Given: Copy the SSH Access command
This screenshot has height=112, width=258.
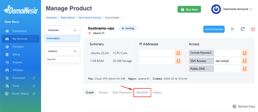Looking at the screenshot, I should [x=245, y=61].
